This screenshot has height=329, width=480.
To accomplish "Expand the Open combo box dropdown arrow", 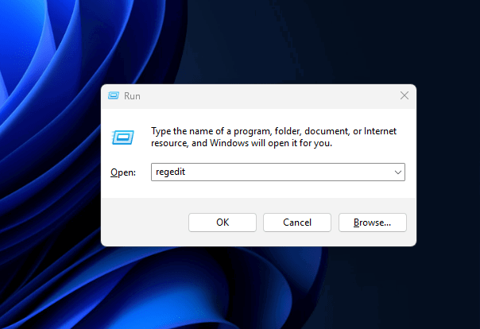I will click(x=397, y=172).
